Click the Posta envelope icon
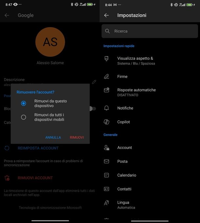 click(107, 161)
